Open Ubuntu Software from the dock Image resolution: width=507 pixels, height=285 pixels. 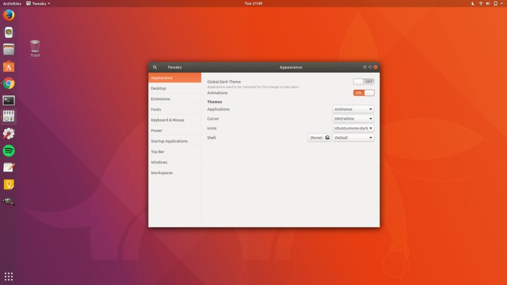point(9,66)
